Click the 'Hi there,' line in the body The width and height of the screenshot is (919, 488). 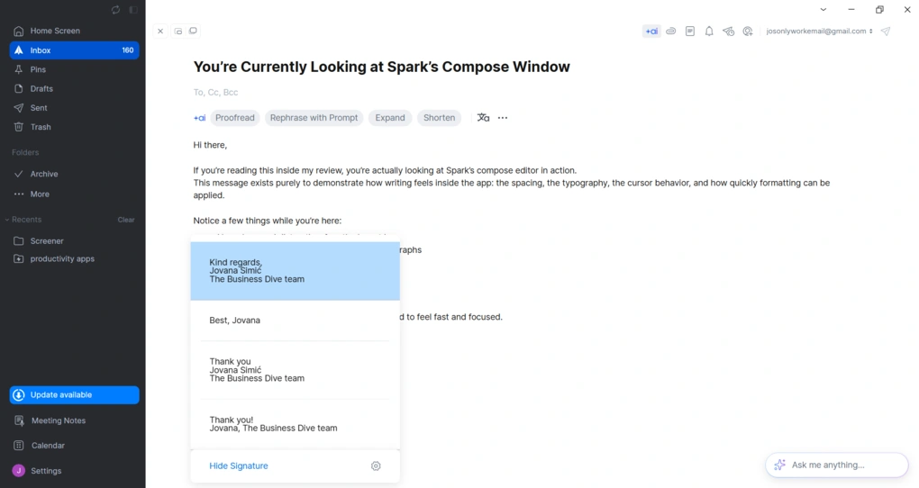[210, 145]
